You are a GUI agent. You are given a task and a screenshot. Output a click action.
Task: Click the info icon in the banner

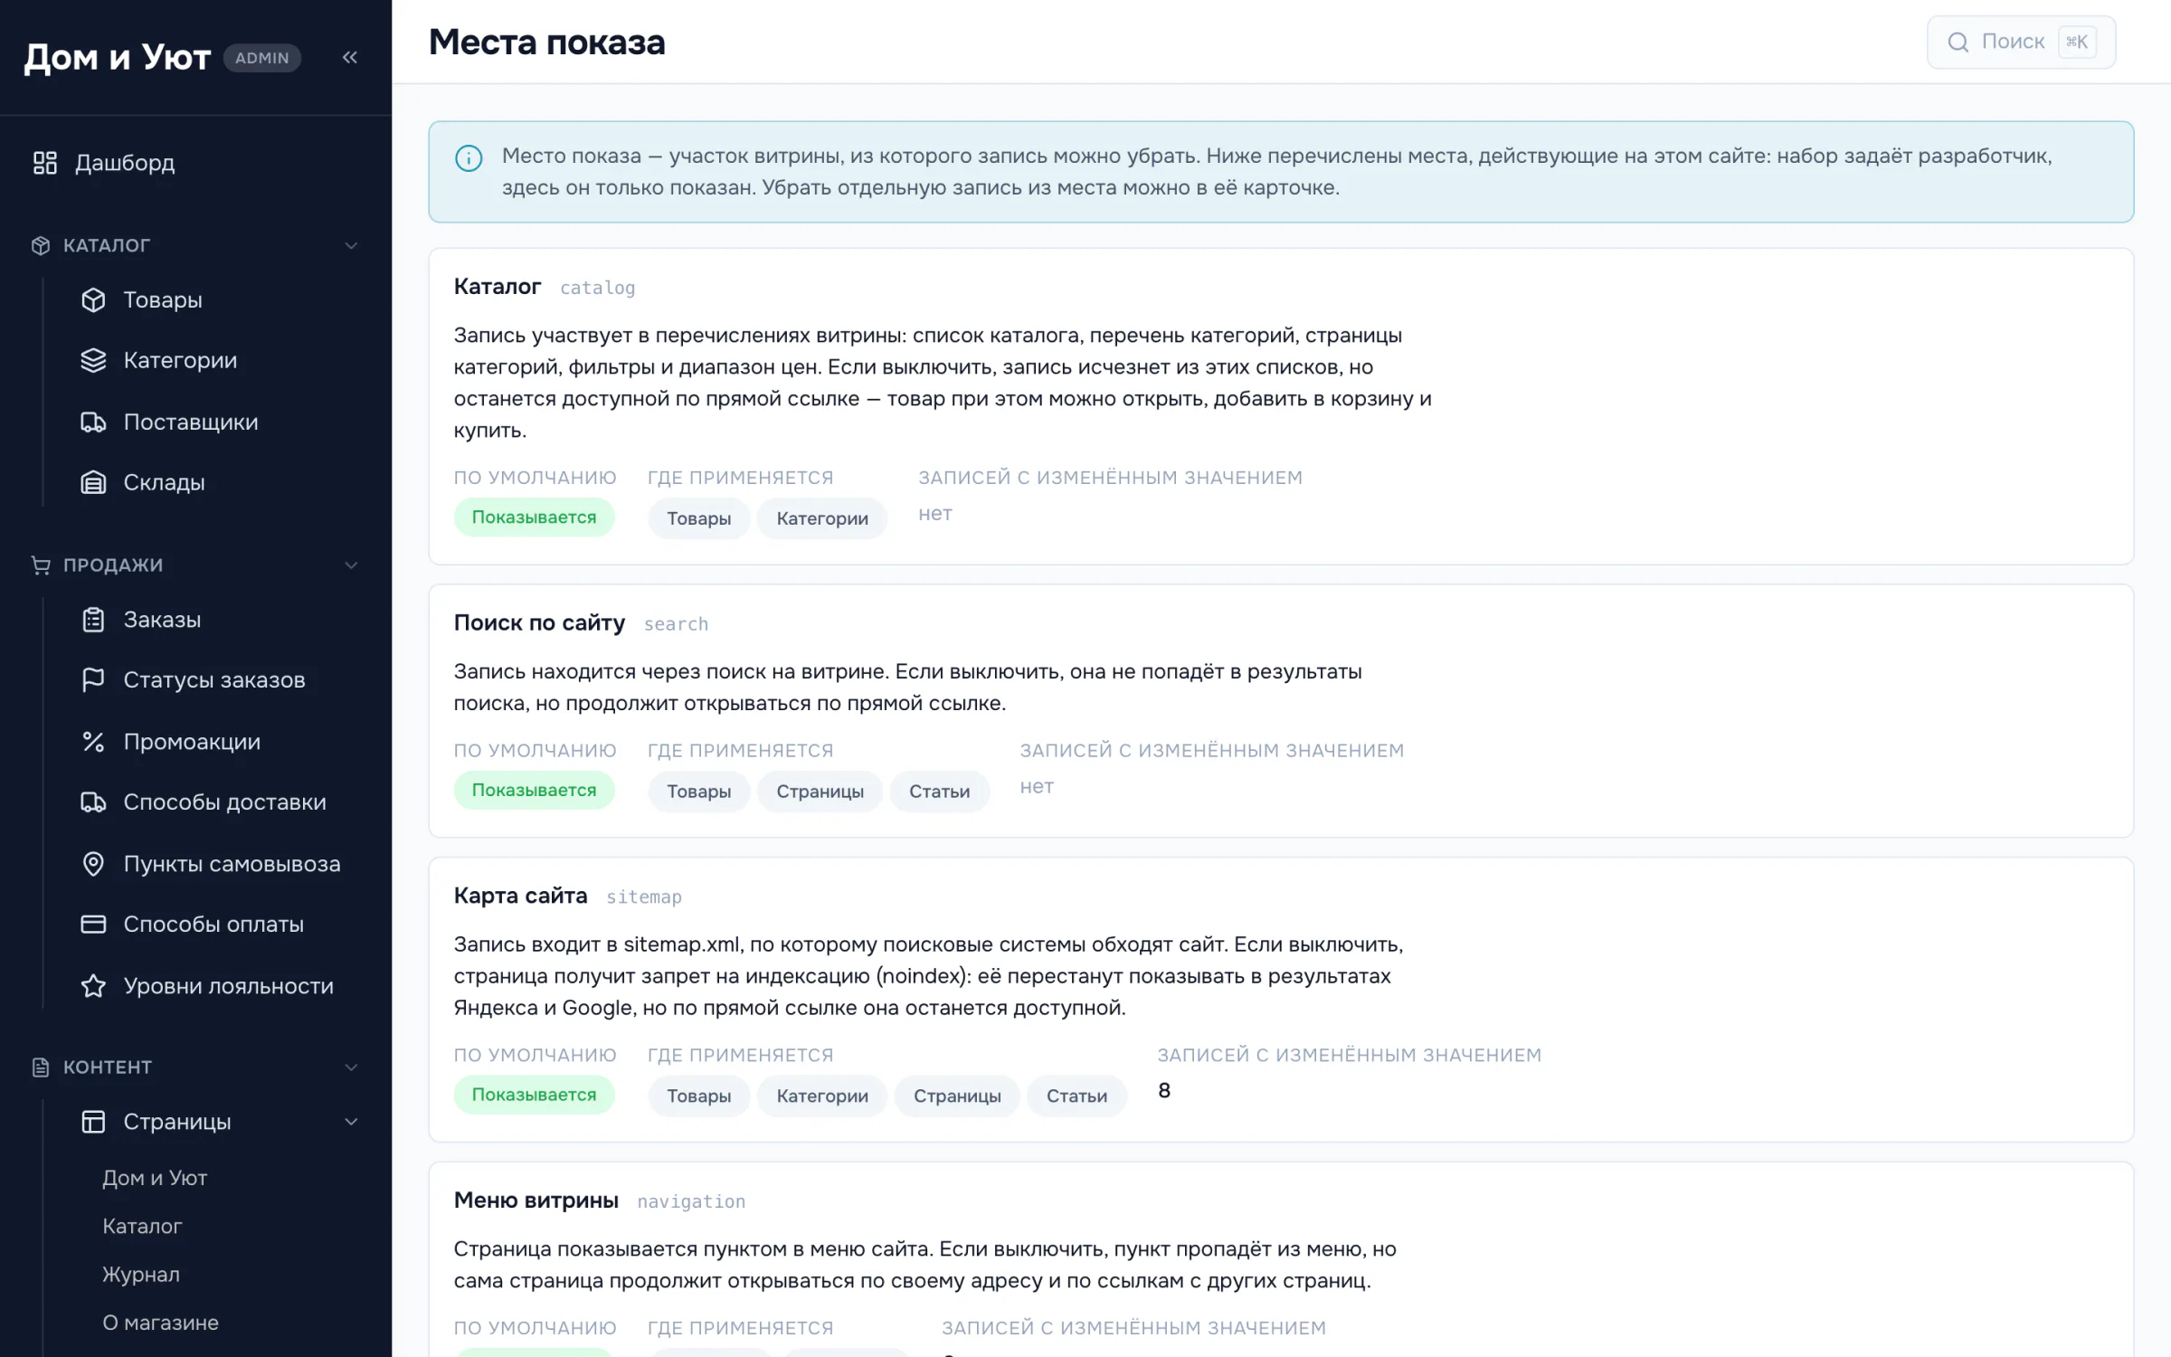click(469, 158)
